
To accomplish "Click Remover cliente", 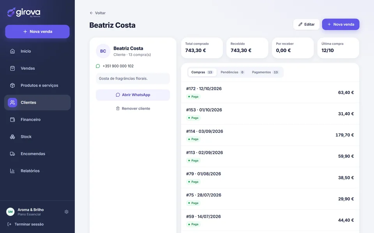I will 133,108.
